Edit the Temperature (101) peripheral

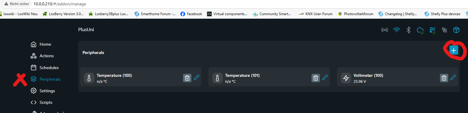(x=325, y=78)
